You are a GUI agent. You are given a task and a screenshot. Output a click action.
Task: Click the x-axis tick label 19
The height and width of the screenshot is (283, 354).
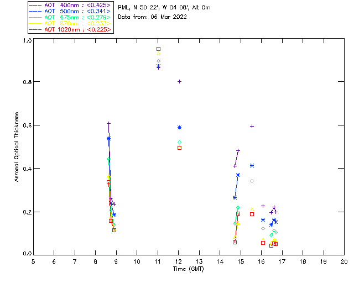tap(324, 261)
